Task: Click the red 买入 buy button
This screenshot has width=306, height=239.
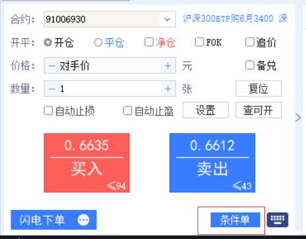Action: coord(87,163)
